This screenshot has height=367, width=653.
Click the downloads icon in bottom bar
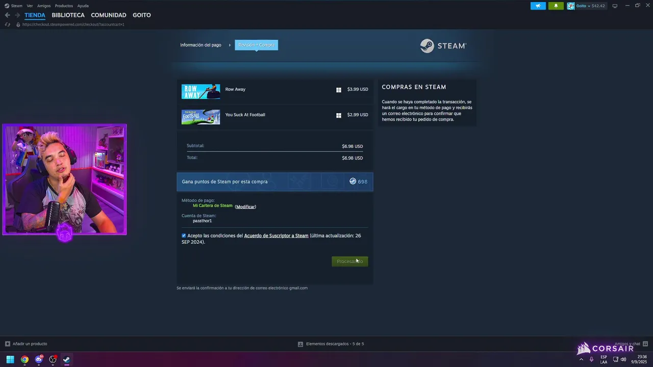click(300, 344)
